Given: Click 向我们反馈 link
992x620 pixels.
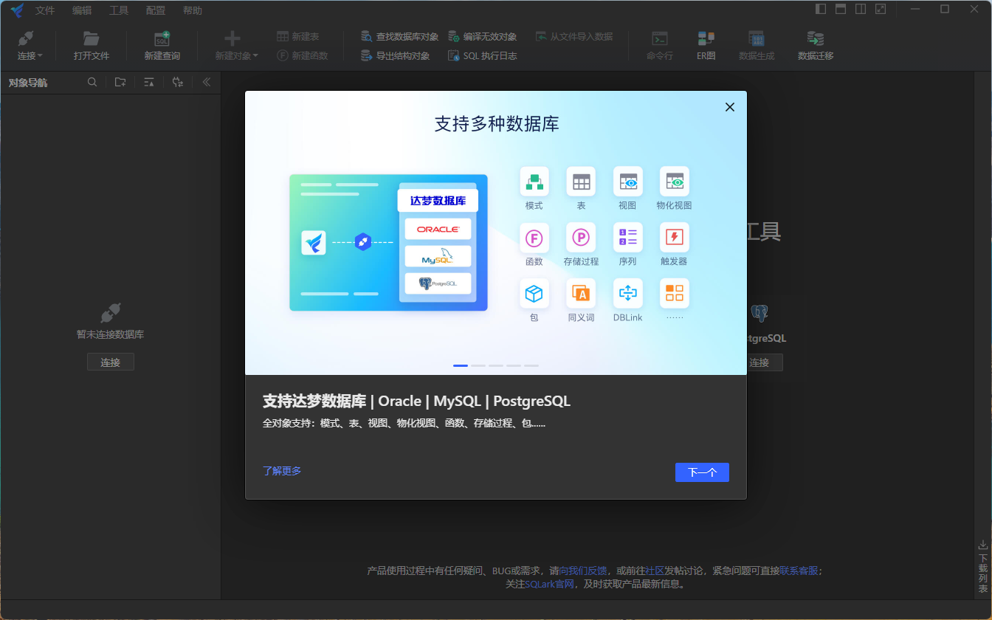Looking at the screenshot, I should 583,571.
